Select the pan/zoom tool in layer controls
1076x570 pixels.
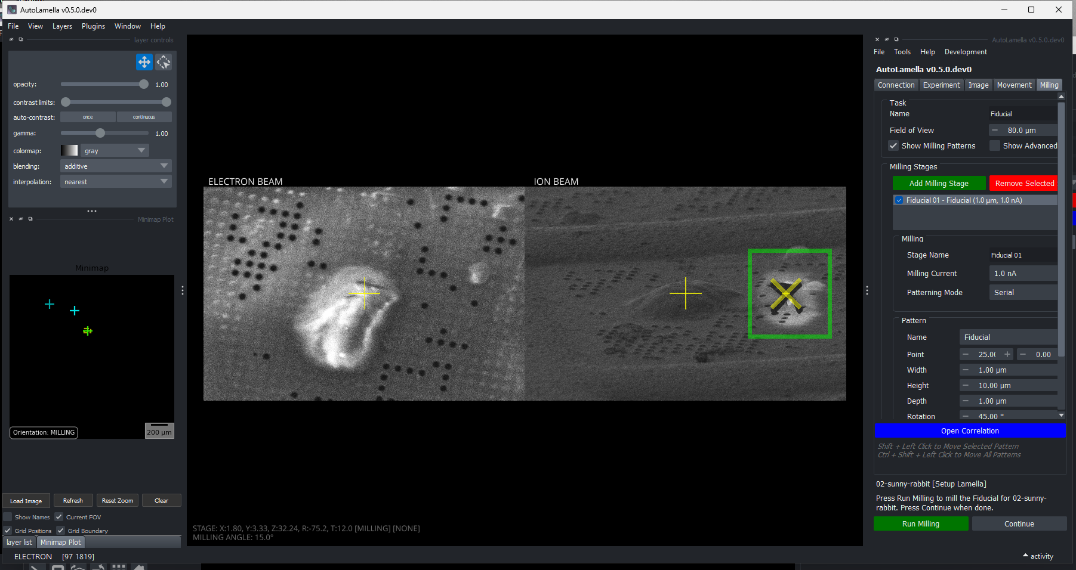[144, 61]
